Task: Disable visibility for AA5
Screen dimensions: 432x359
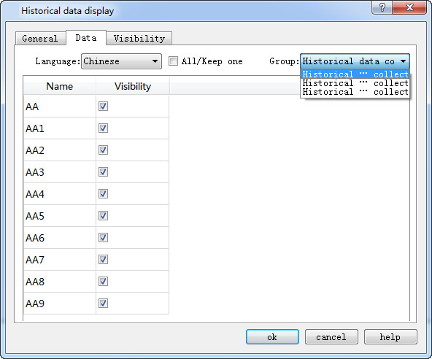Action: [x=103, y=215]
